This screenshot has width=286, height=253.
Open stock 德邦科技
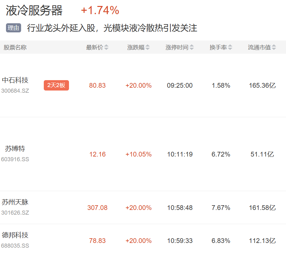(15, 235)
